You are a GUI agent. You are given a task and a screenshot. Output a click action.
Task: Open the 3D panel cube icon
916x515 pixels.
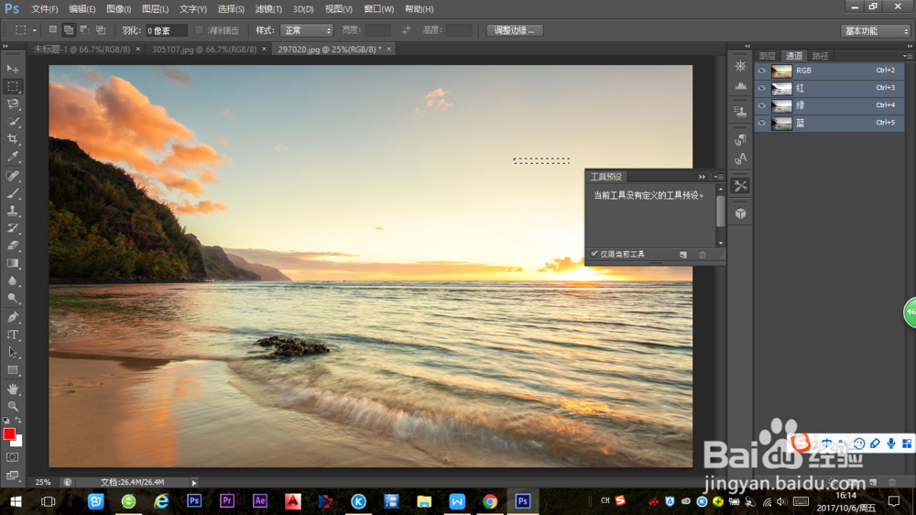coord(741,214)
